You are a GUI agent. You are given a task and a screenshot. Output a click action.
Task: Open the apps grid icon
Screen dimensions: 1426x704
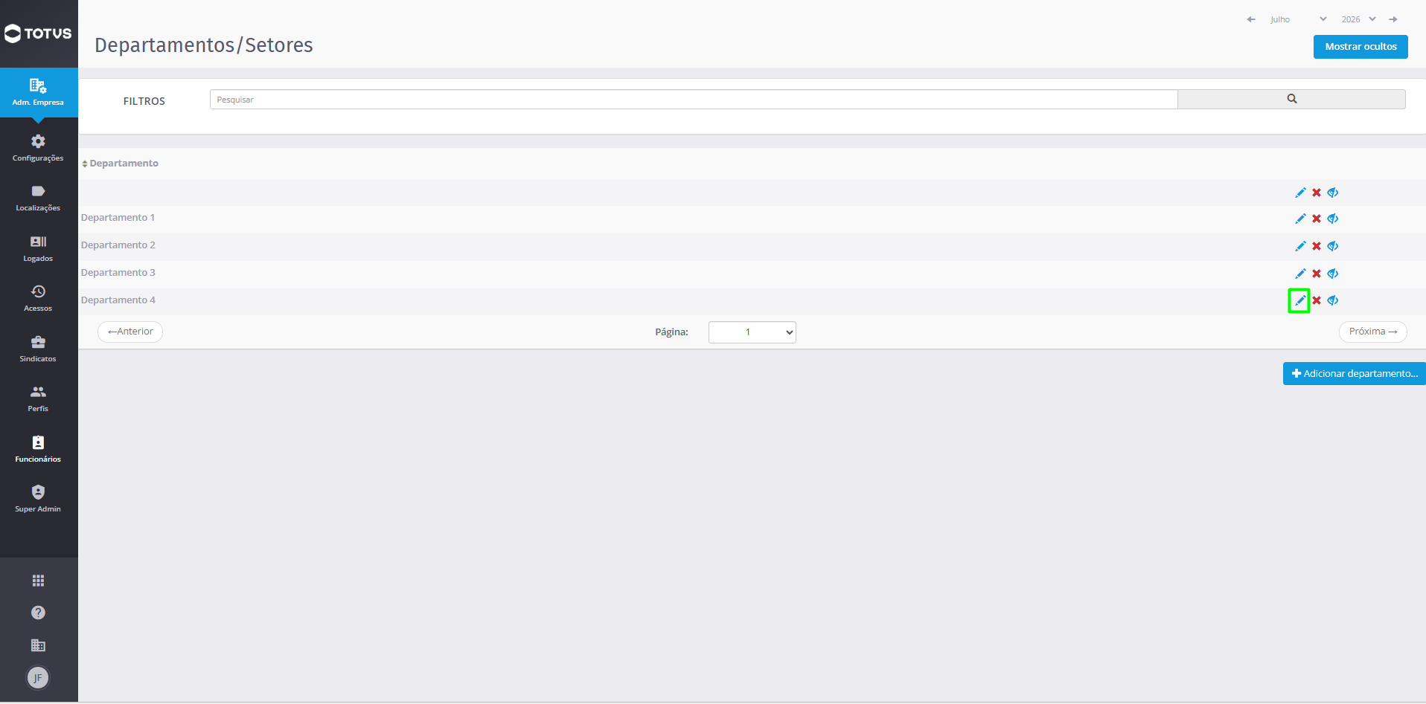click(38, 581)
